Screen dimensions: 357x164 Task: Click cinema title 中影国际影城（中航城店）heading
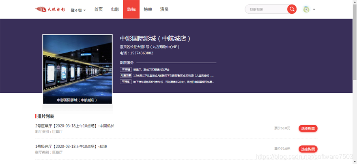click(x=155, y=38)
